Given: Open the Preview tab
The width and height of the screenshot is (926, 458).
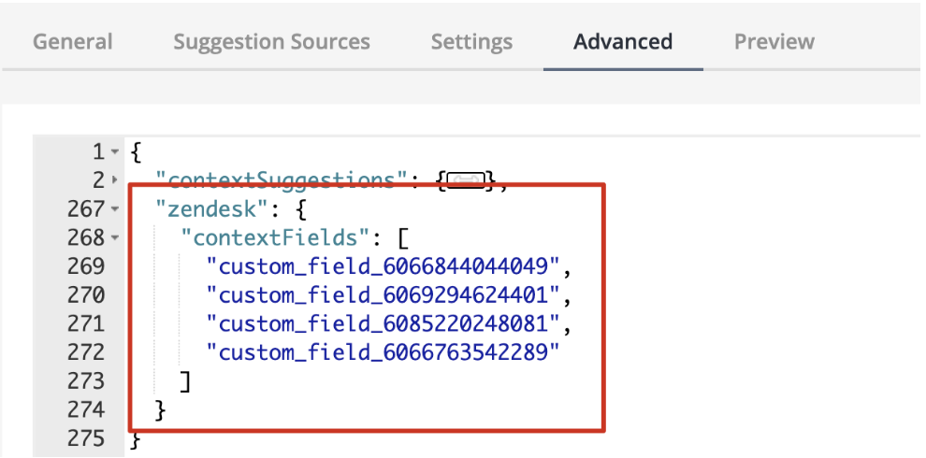Looking at the screenshot, I should [x=774, y=41].
